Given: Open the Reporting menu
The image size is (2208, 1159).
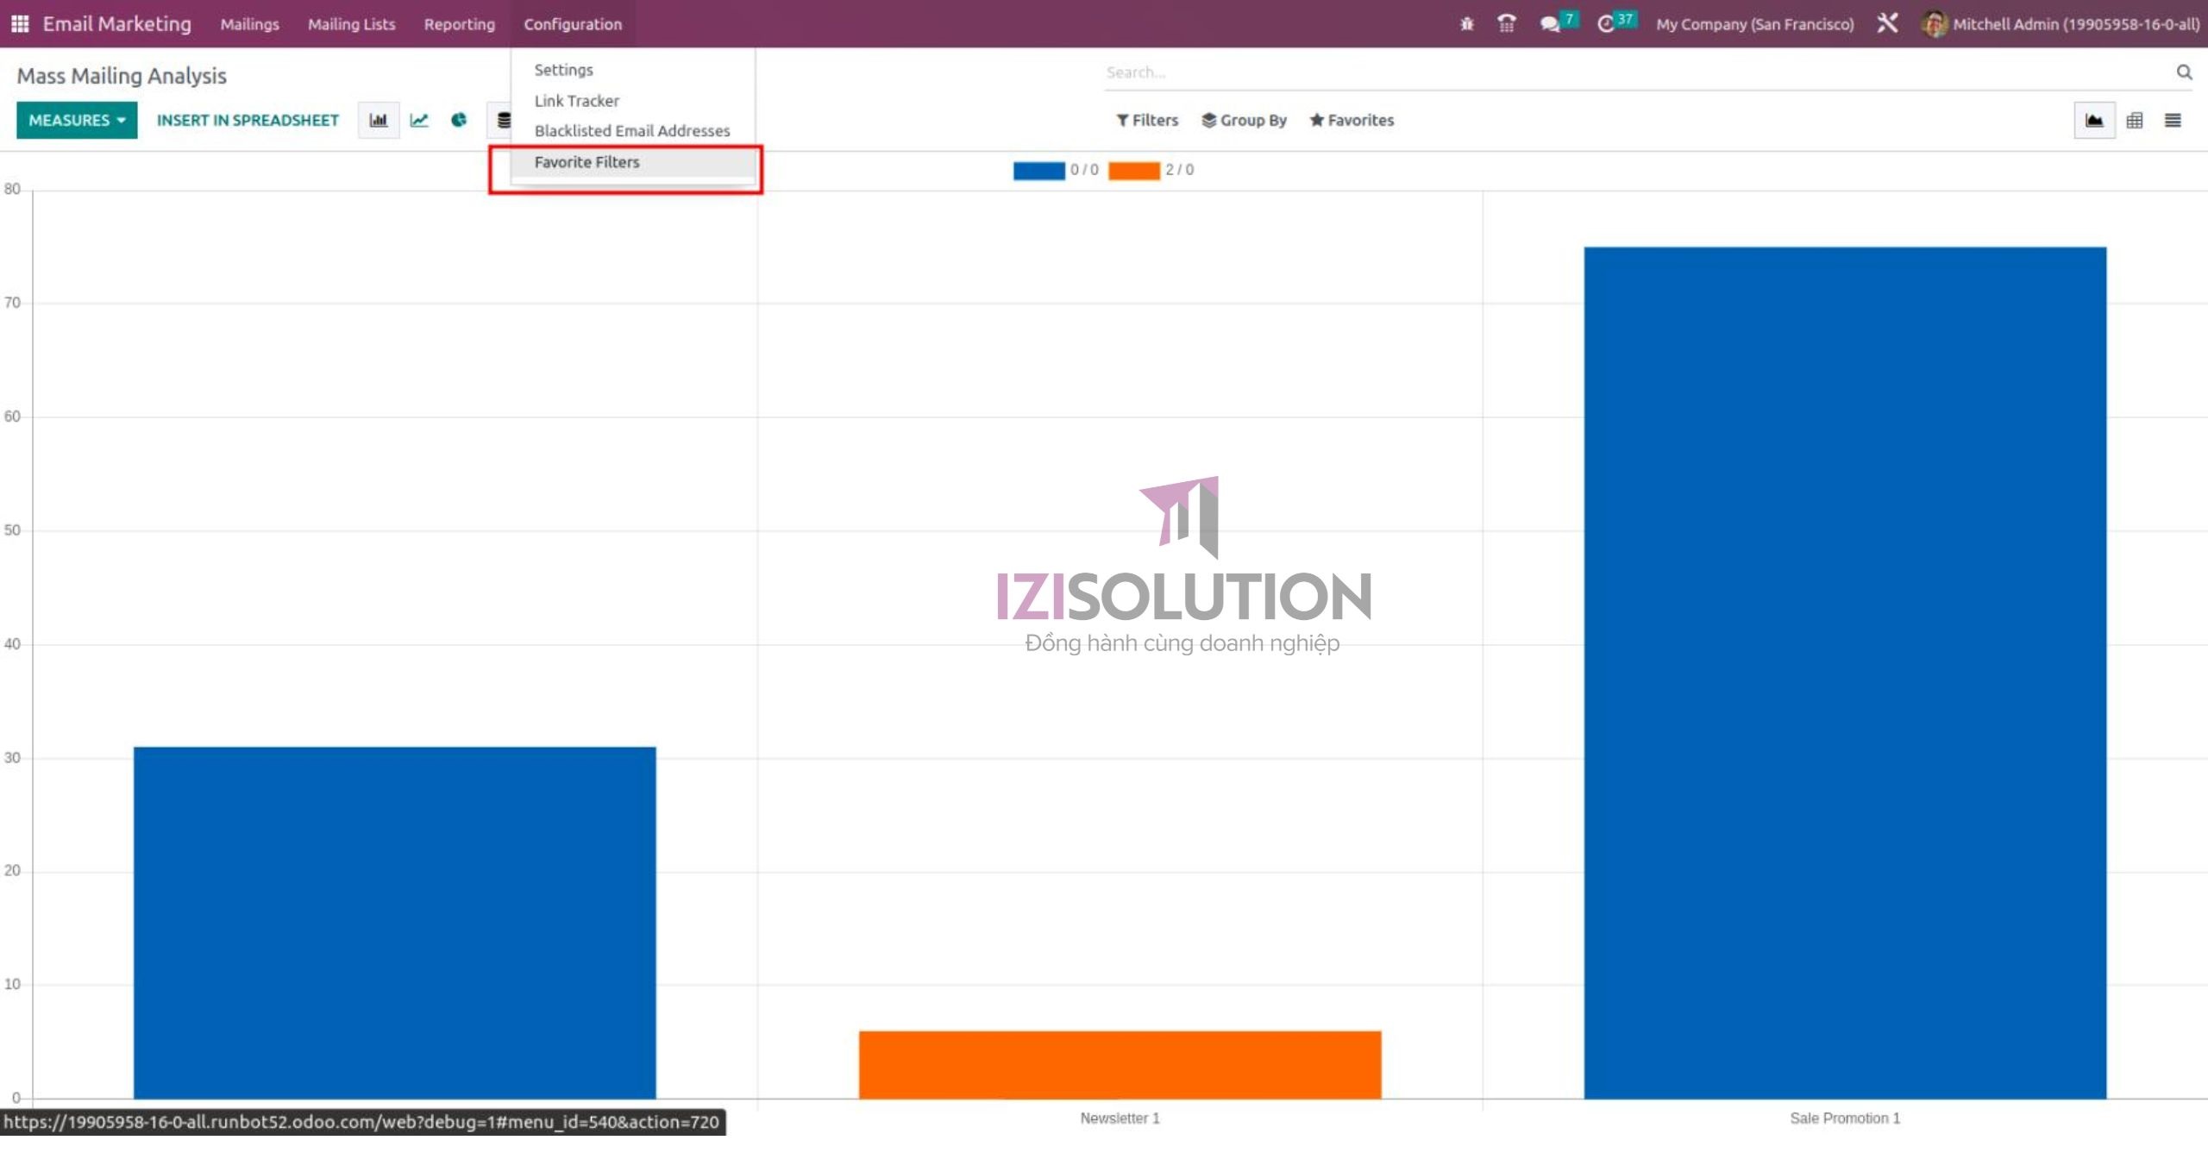Looking at the screenshot, I should (x=459, y=24).
